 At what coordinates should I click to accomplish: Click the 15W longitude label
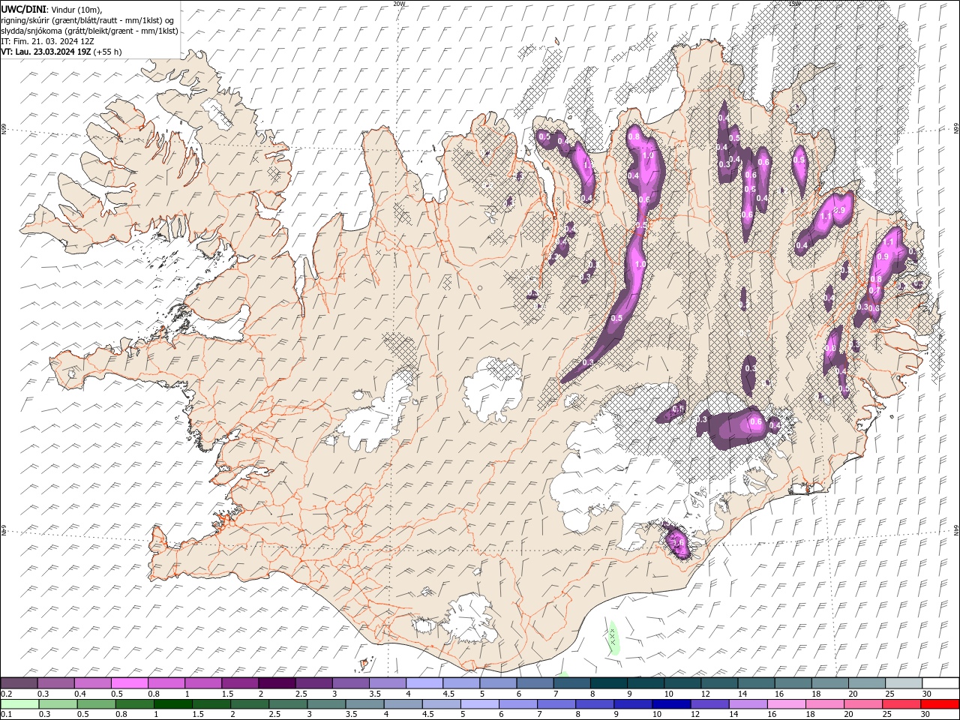(795, 3)
